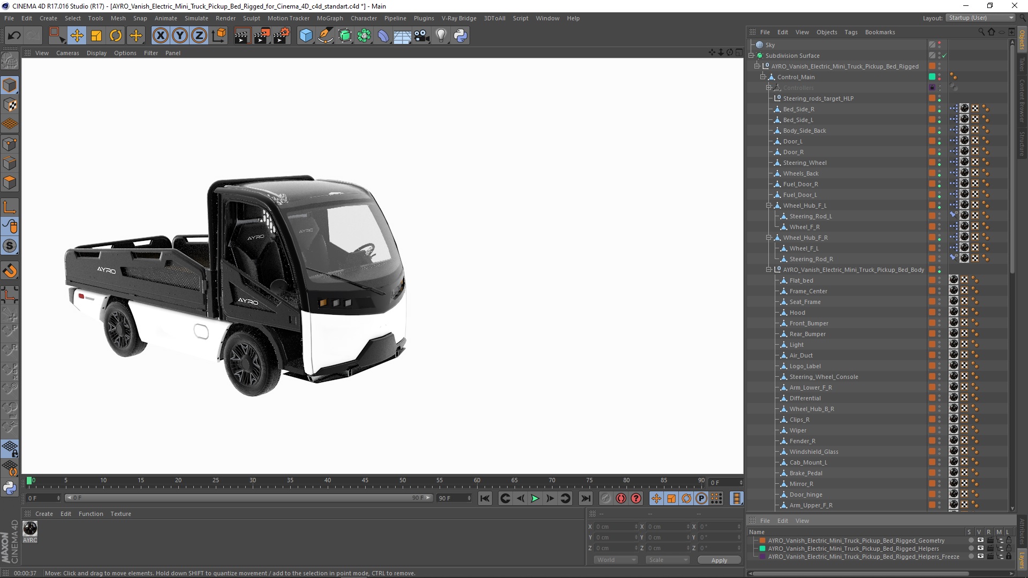Toggle Autokeying button
Image resolution: width=1028 pixels, height=578 pixels.
click(621, 498)
